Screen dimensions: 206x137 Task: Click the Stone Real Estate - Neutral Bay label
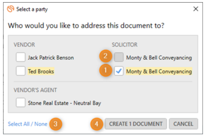click(65, 103)
